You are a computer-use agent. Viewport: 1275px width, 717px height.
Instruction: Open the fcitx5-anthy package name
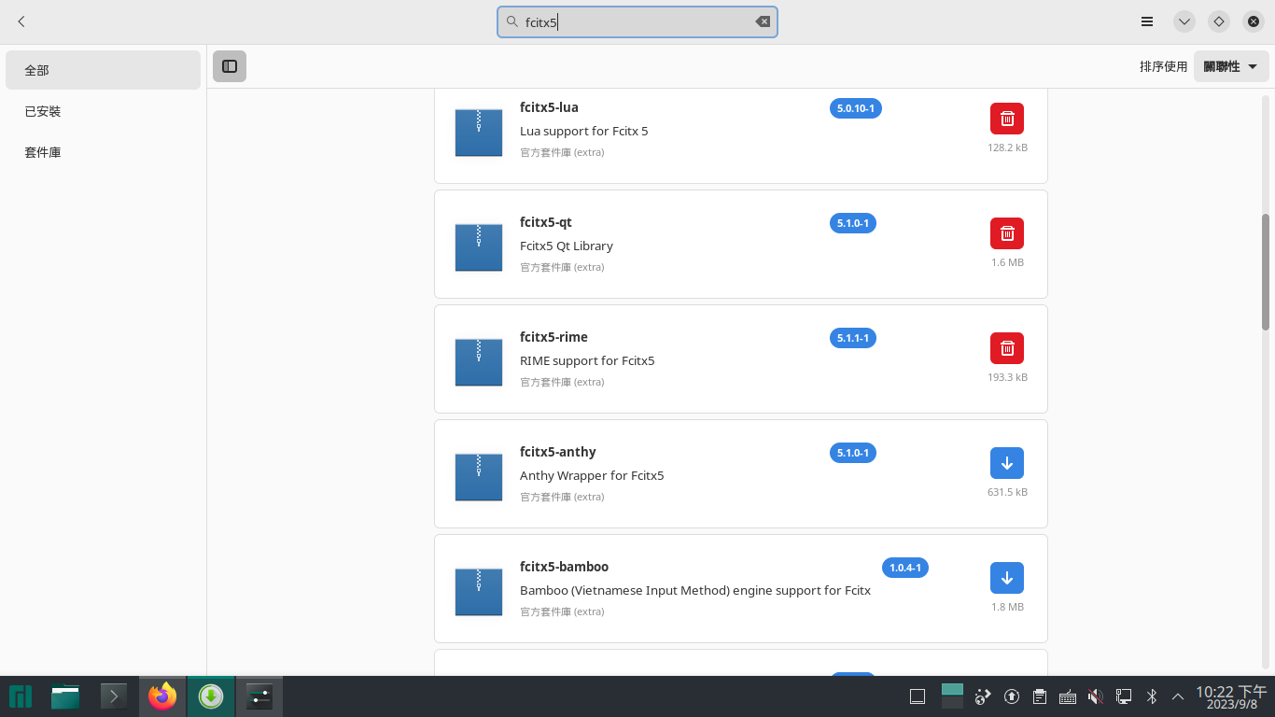point(558,452)
